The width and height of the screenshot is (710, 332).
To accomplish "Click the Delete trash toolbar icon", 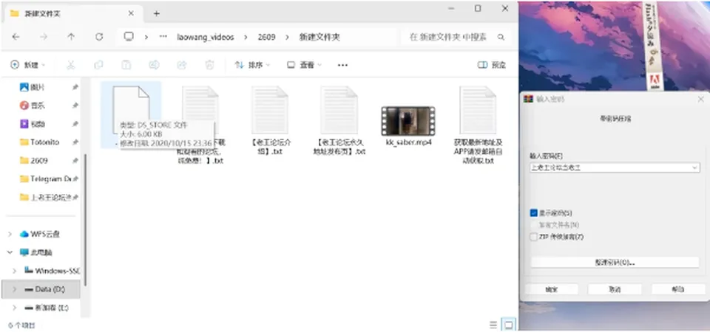I will click(209, 65).
